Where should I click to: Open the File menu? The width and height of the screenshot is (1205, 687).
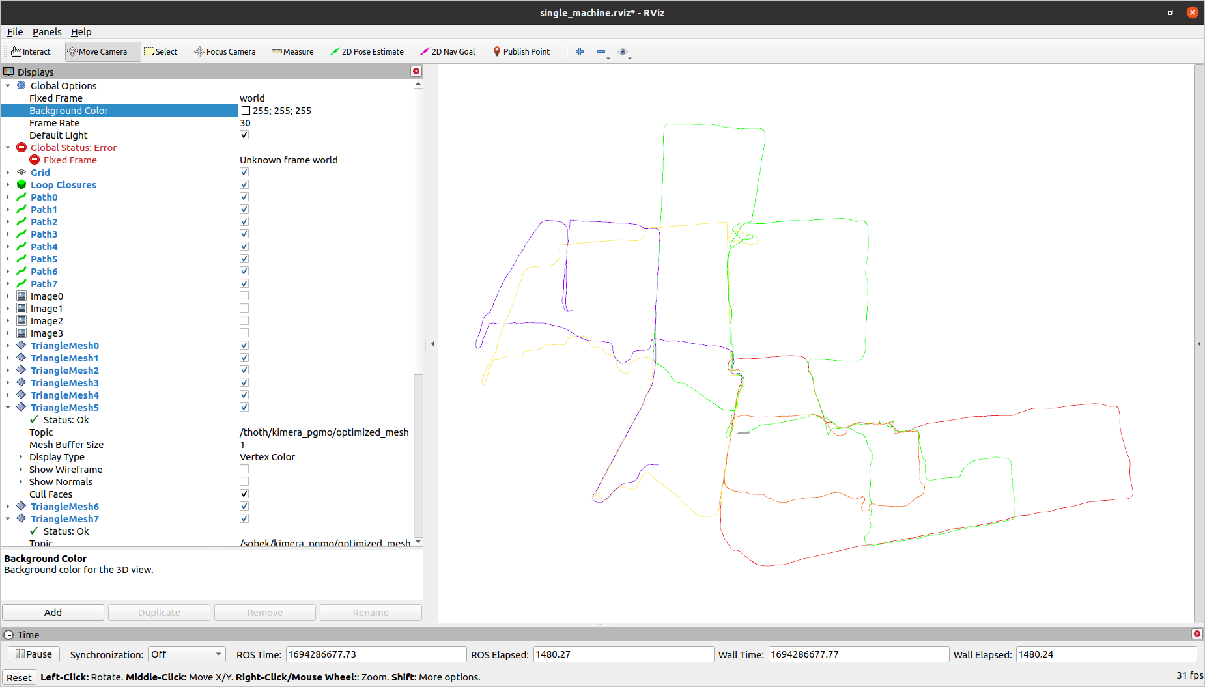point(14,31)
